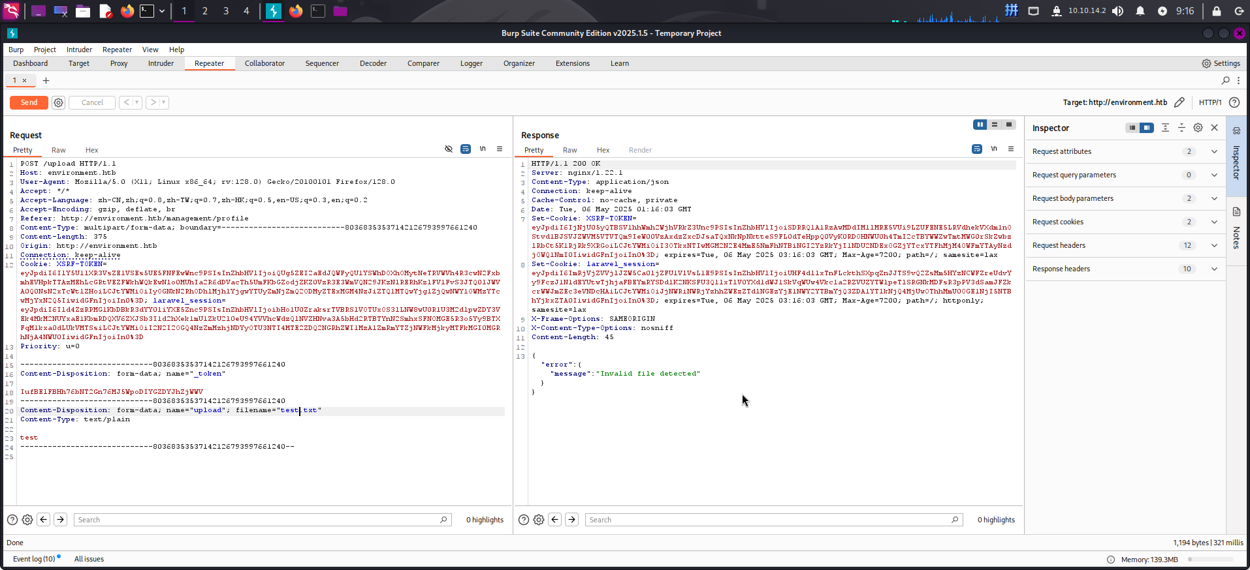Click the Response search field

(x=774, y=520)
